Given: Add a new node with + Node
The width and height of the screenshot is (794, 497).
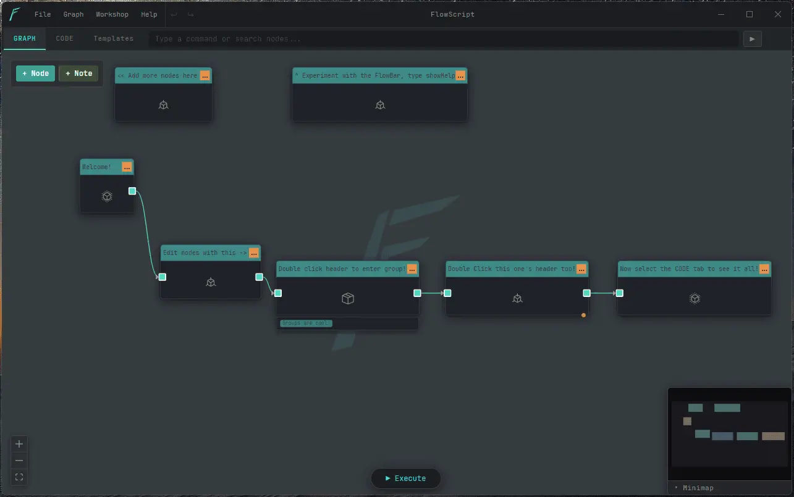Looking at the screenshot, I should pos(36,73).
